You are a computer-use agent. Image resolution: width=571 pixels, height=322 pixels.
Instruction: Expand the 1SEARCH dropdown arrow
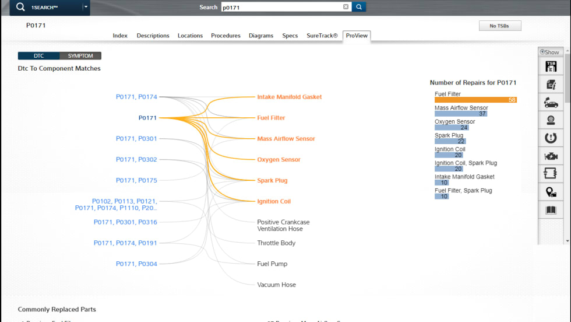(86, 7)
